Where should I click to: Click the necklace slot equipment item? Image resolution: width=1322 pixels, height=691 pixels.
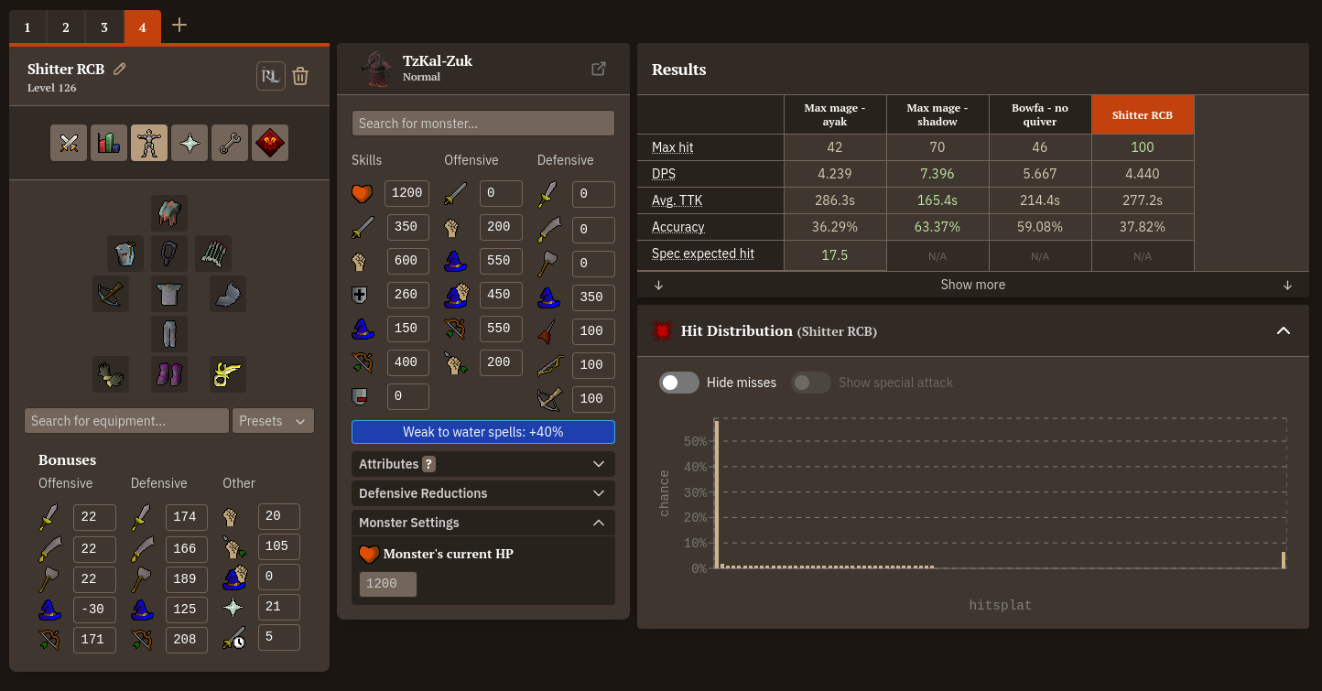tap(169, 254)
